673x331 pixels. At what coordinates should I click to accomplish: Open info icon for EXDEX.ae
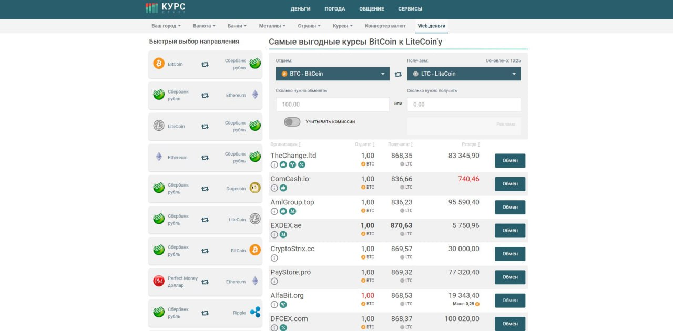[x=274, y=234]
